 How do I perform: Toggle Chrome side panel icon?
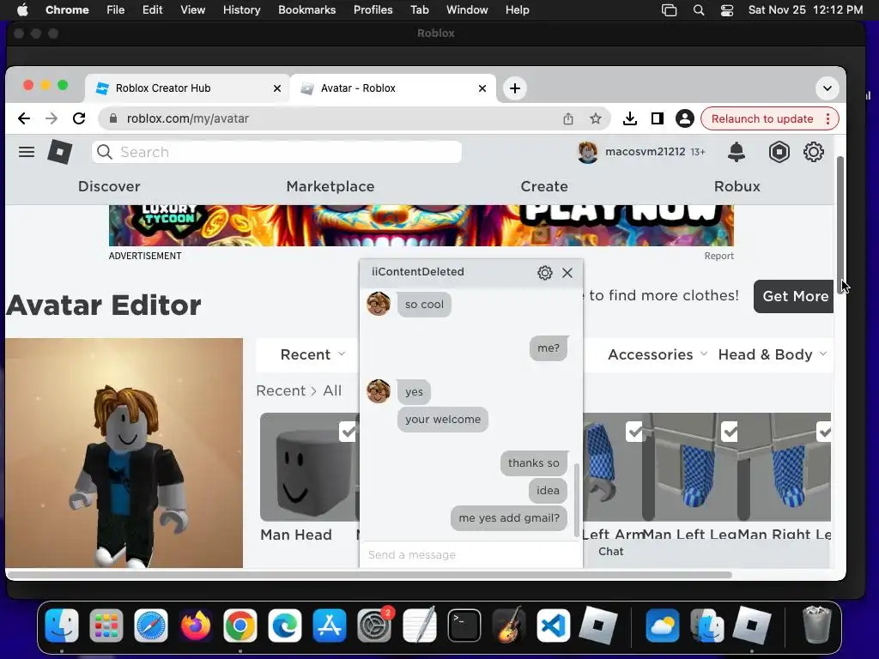(657, 118)
